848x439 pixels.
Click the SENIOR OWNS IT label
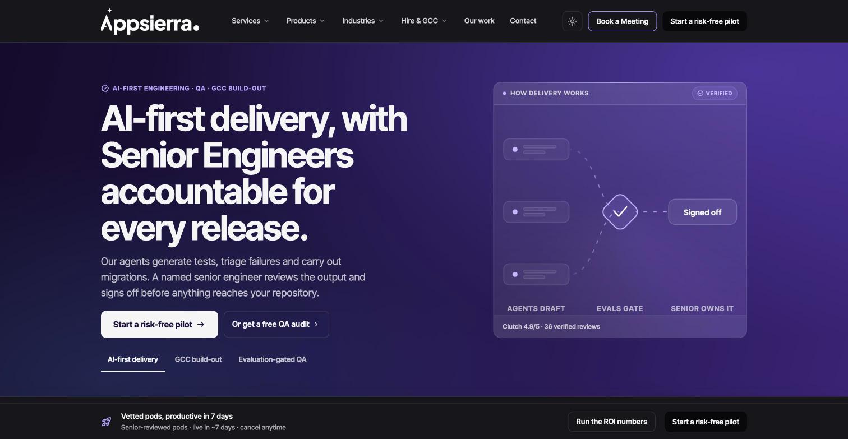[702, 308]
